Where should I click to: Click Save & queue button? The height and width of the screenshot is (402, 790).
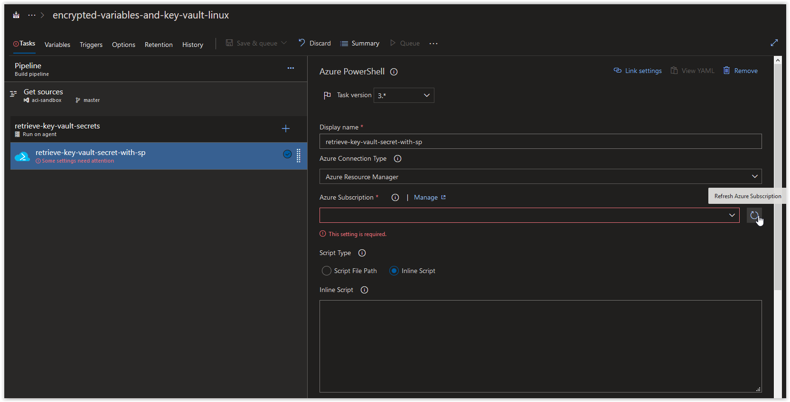pyautogui.click(x=252, y=43)
